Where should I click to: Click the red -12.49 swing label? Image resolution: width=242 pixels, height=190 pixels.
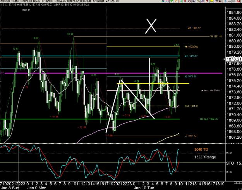tap(82, 127)
